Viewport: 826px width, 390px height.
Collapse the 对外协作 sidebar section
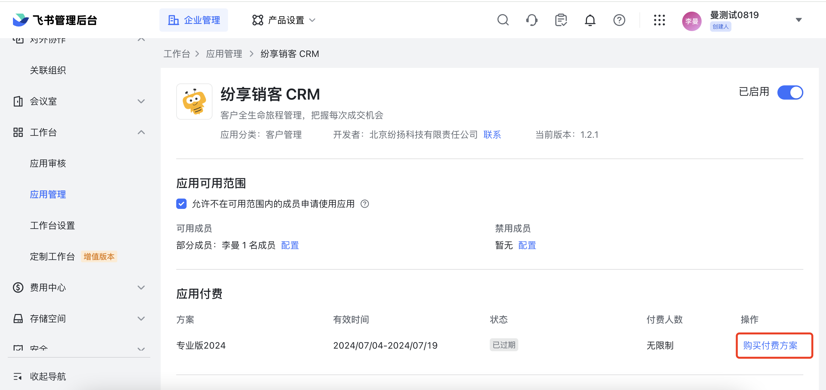(x=141, y=40)
